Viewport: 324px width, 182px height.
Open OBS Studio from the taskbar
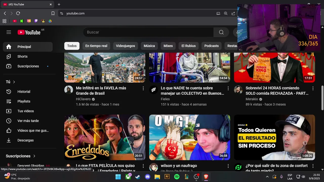(x=196, y=177)
